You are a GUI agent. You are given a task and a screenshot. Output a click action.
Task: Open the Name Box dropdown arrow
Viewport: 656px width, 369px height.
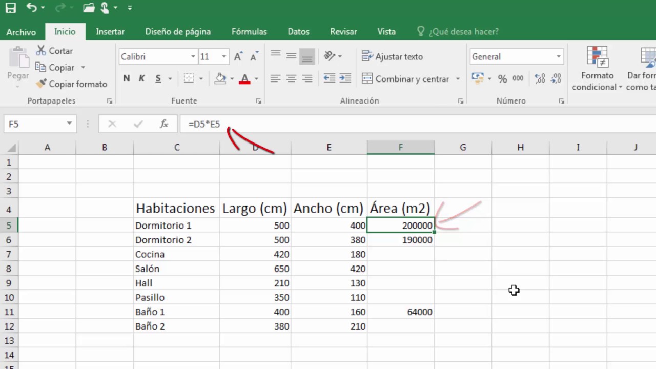69,124
